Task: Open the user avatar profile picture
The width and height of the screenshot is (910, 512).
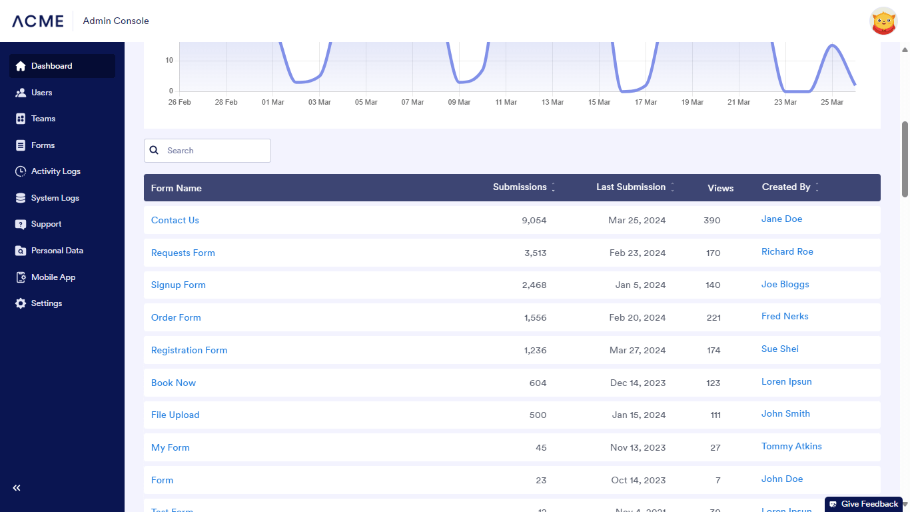Action: [x=883, y=21]
